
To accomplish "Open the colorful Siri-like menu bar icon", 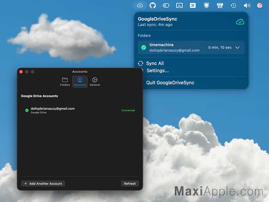I will (260, 5).
